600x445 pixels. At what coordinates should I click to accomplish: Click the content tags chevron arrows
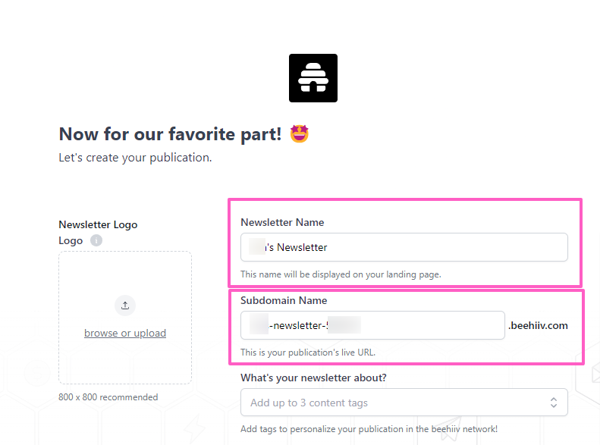pos(554,403)
